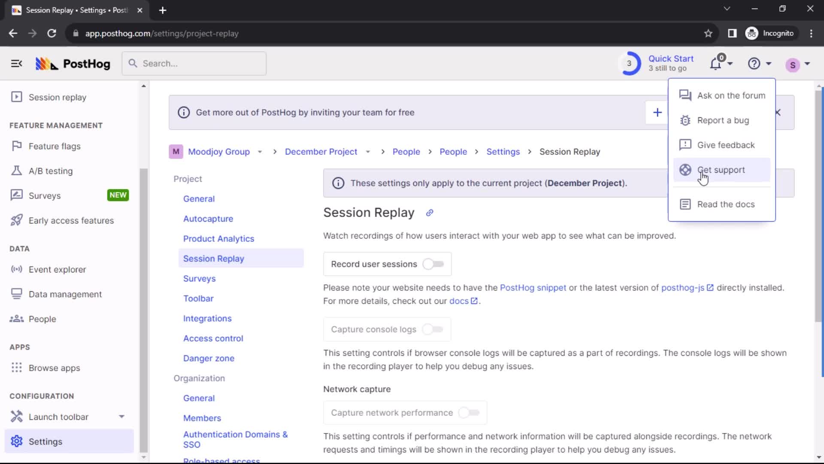Click the PostHog logo
824x464 pixels.
point(73,64)
